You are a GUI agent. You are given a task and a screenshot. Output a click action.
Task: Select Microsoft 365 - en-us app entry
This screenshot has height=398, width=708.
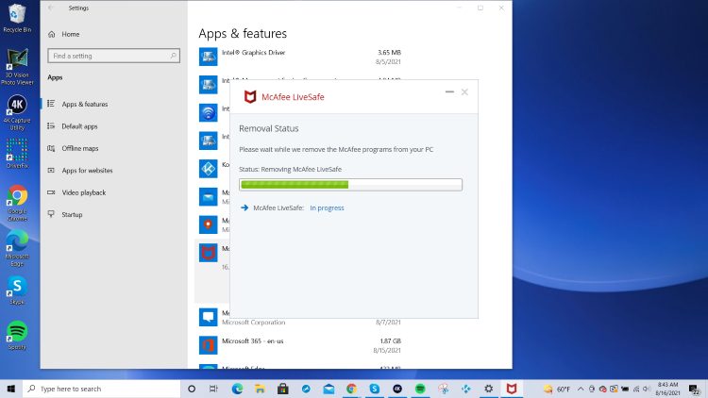coord(300,345)
